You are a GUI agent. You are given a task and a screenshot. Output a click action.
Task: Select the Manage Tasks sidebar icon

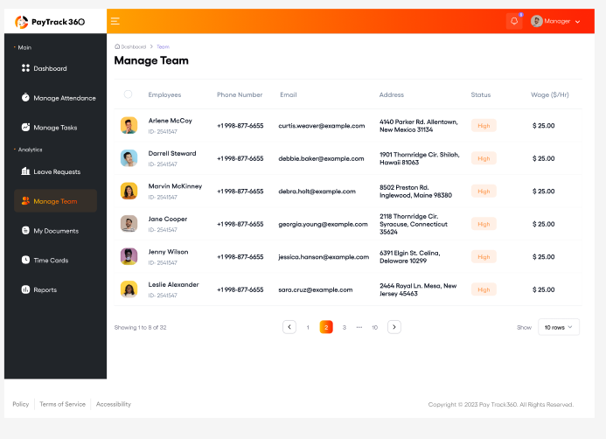(x=25, y=128)
